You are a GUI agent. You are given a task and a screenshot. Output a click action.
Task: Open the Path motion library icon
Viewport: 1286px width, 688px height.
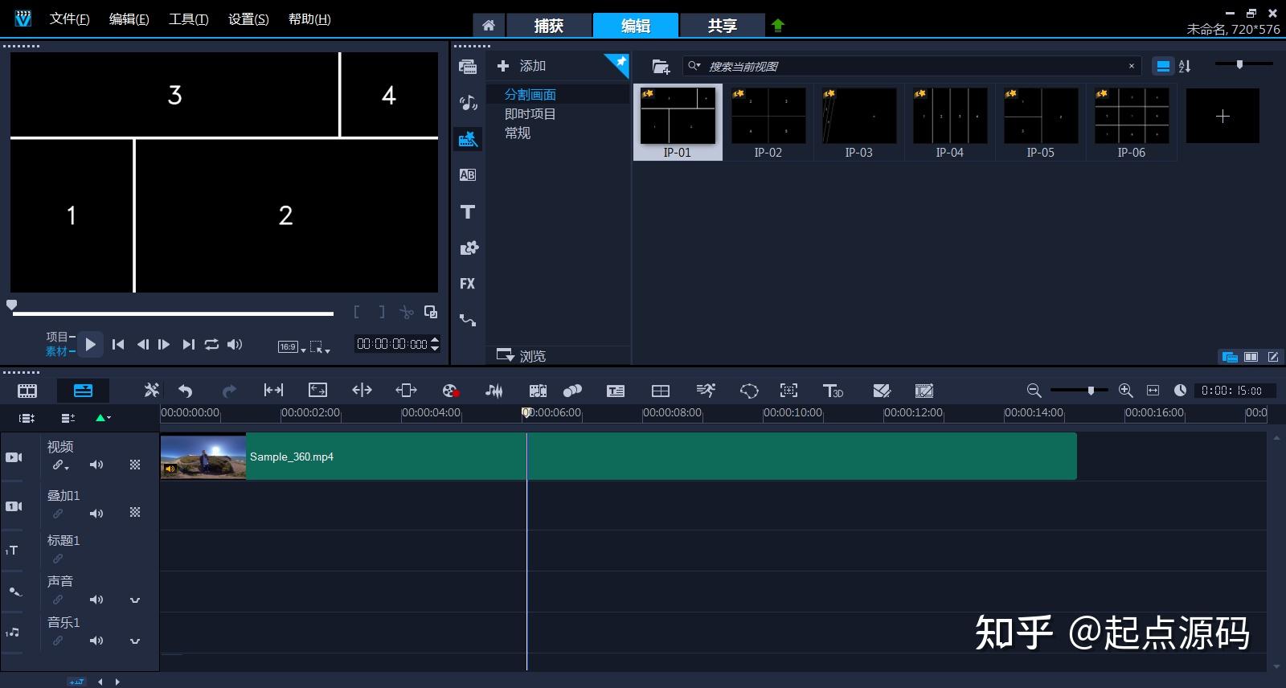pyautogui.click(x=468, y=320)
